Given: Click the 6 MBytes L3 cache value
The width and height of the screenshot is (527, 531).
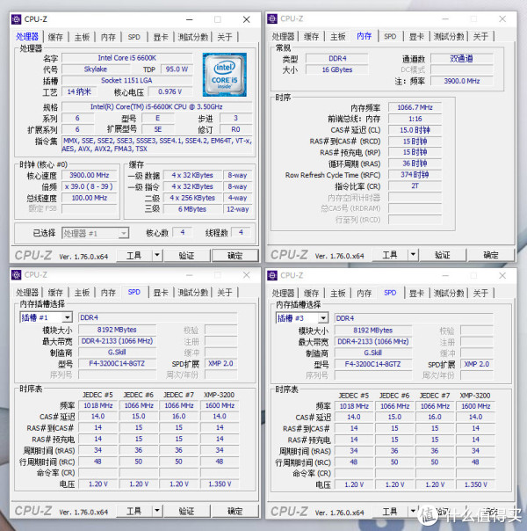Looking at the screenshot, I should 192,209.
